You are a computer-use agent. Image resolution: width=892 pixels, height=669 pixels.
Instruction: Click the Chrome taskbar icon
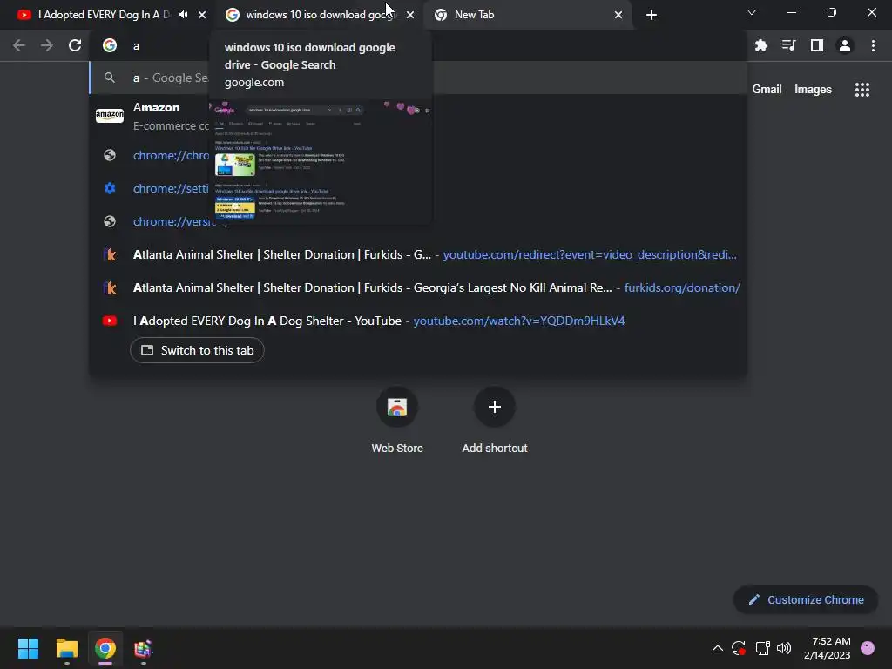click(x=105, y=648)
